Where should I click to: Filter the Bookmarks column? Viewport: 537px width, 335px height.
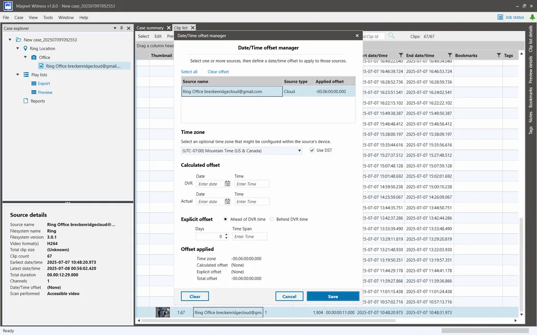click(499, 55)
